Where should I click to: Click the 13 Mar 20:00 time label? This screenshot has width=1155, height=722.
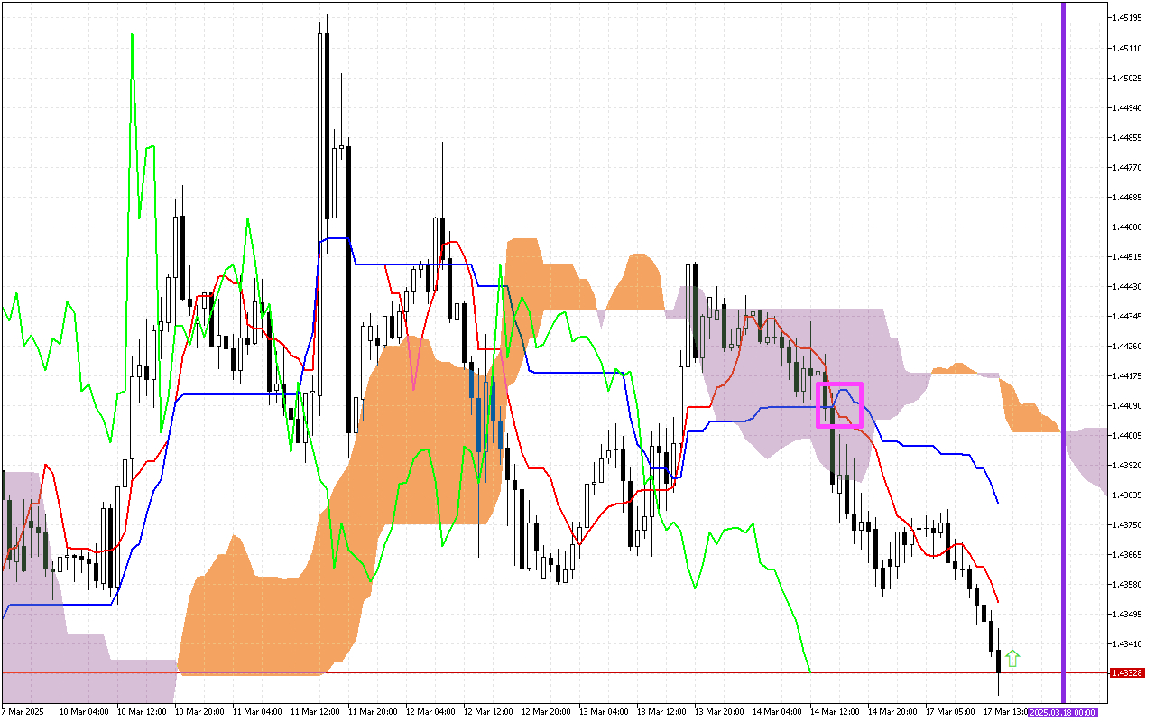[720, 712]
